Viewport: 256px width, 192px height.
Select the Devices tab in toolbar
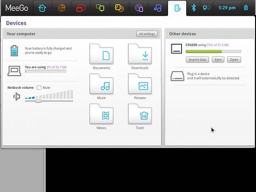(x=177, y=8)
